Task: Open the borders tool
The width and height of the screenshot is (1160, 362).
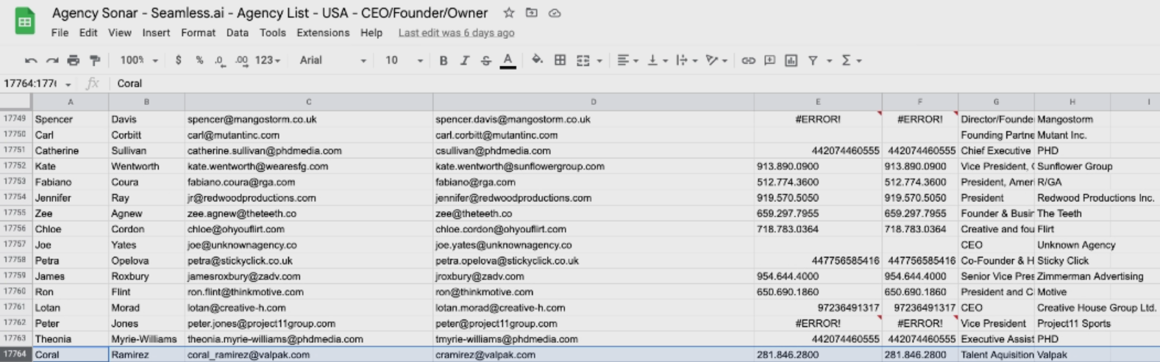Action: point(560,60)
